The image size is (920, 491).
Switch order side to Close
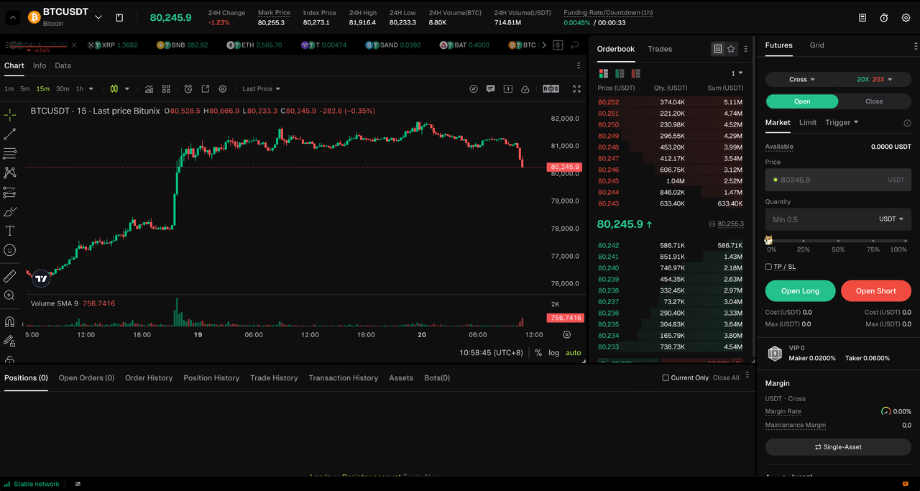point(874,101)
